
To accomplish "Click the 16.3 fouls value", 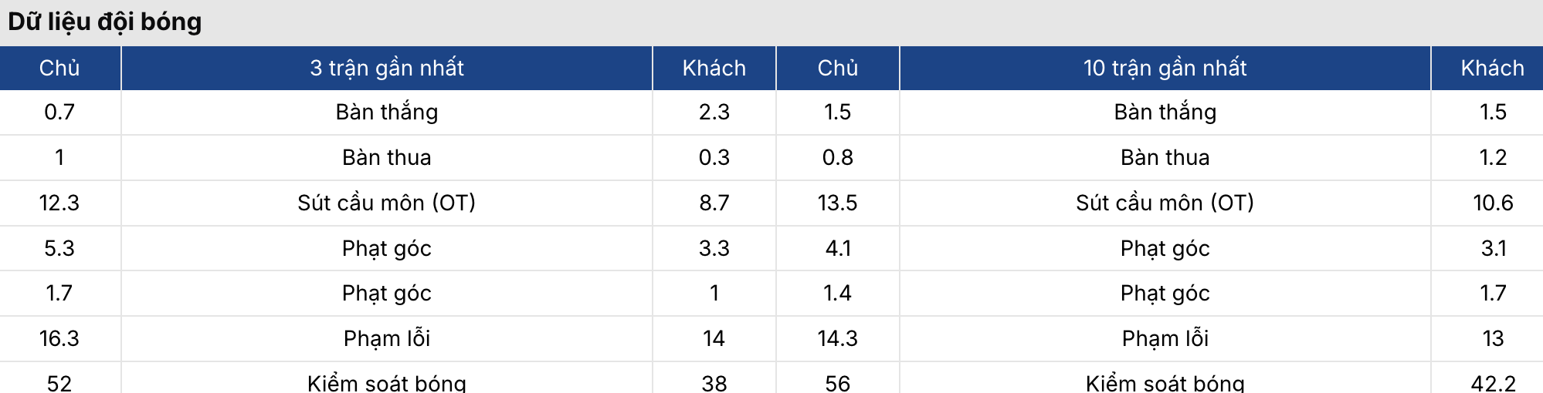I will (x=59, y=338).
